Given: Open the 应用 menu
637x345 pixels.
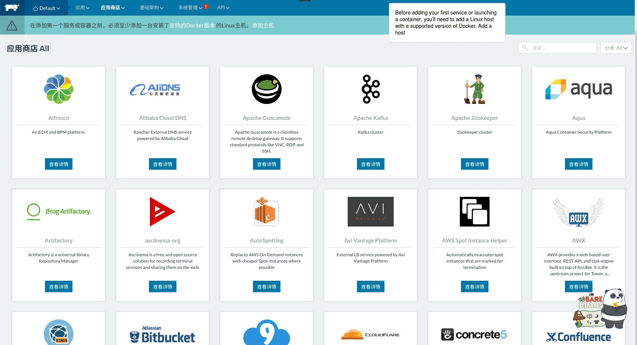Looking at the screenshot, I should click(82, 8).
